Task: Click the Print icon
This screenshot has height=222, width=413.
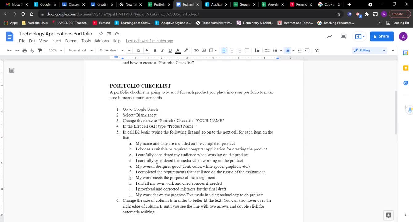Action: [x=25, y=51]
